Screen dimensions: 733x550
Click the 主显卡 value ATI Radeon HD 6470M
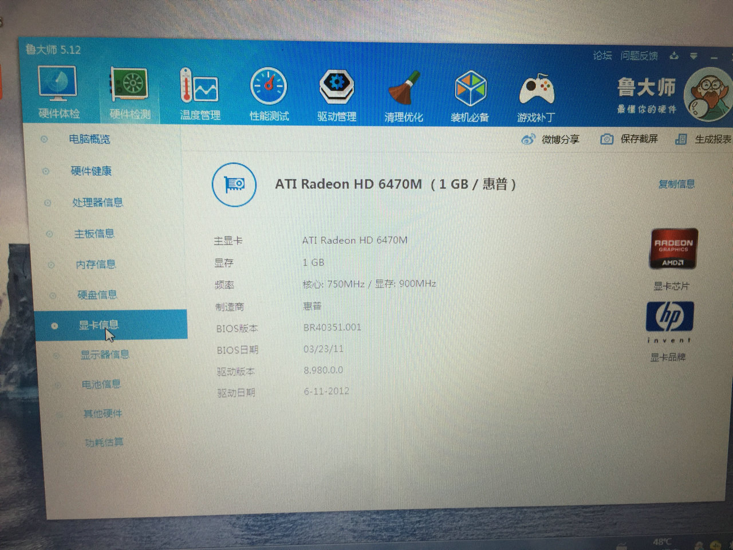pyautogui.click(x=355, y=240)
